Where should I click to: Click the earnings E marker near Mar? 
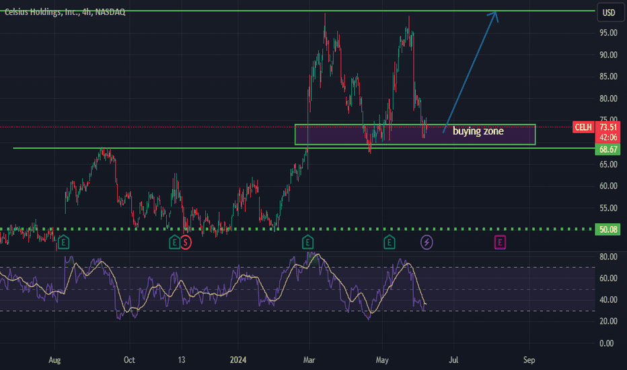click(x=307, y=242)
